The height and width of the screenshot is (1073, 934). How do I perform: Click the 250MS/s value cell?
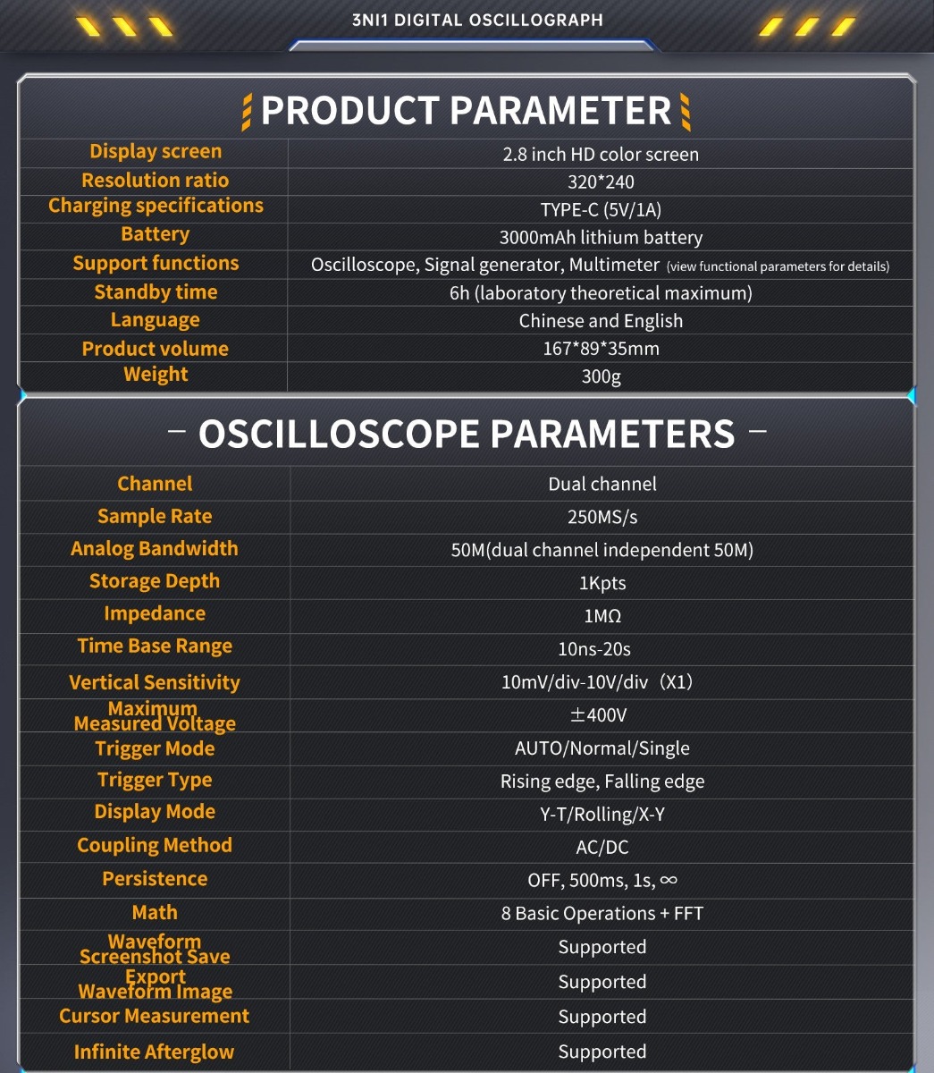[602, 517]
